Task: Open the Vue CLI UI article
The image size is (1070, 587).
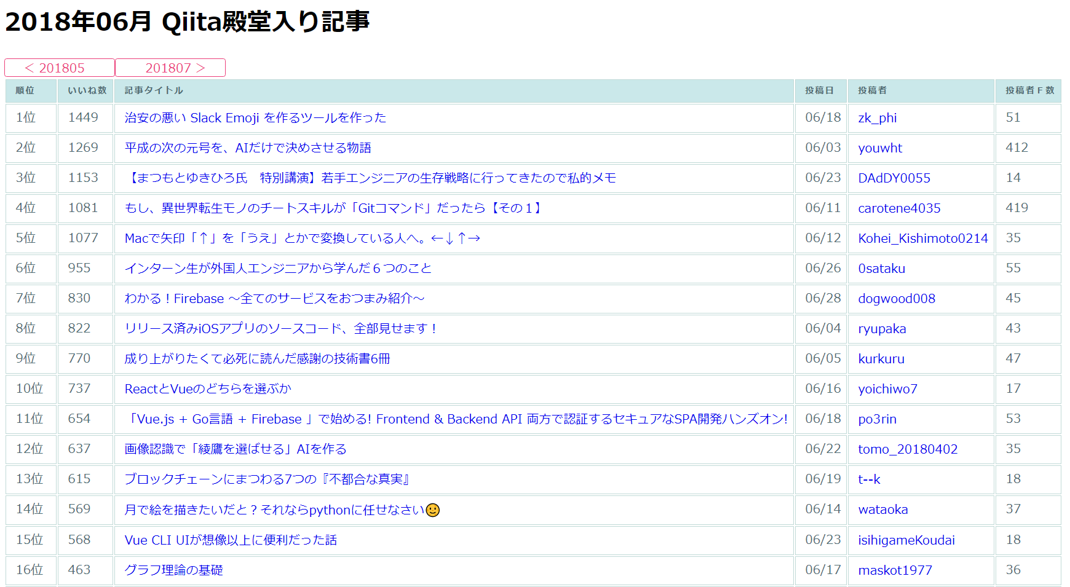Action: point(231,540)
